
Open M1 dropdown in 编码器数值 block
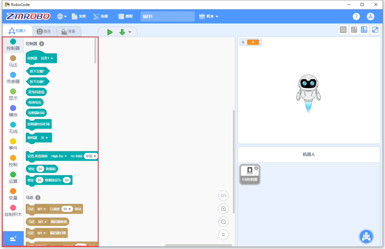43,222
